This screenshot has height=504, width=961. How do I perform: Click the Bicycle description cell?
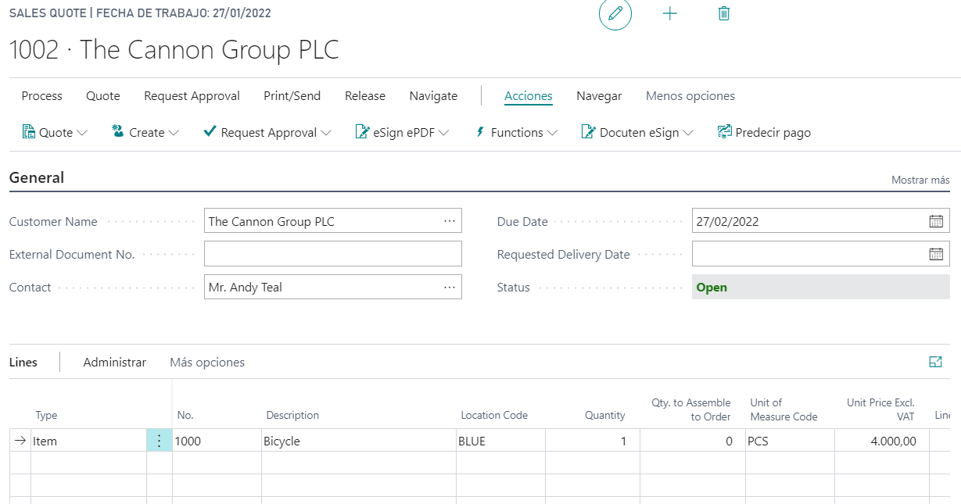[x=359, y=441]
